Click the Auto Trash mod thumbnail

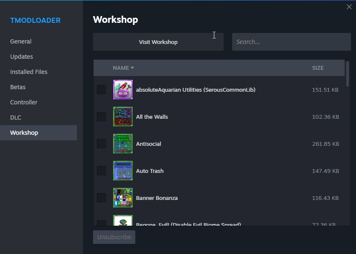[123, 171]
